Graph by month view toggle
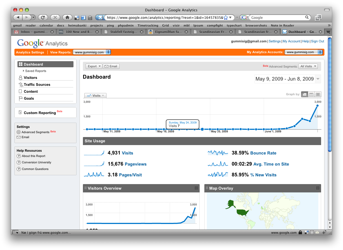This screenshot has width=343, height=250. tap(318, 94)
